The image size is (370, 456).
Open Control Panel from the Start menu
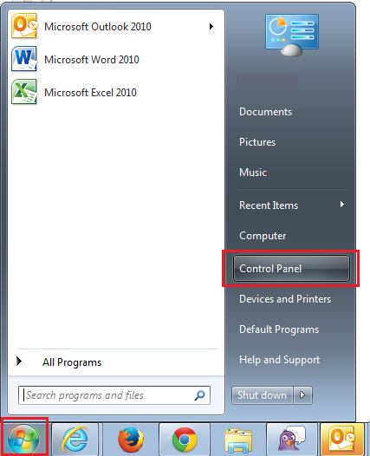tap(291, 268)
